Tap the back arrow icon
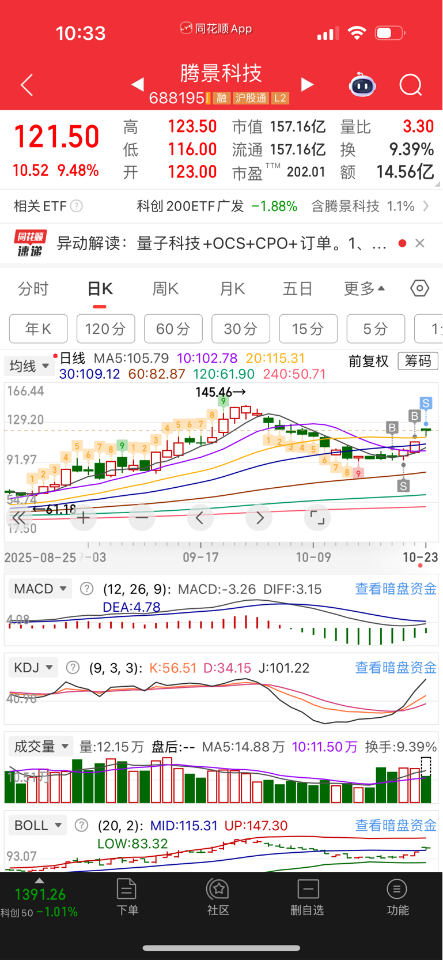This screenshot has width=443, height=960. pyautogui.click(x=26, y=85)
